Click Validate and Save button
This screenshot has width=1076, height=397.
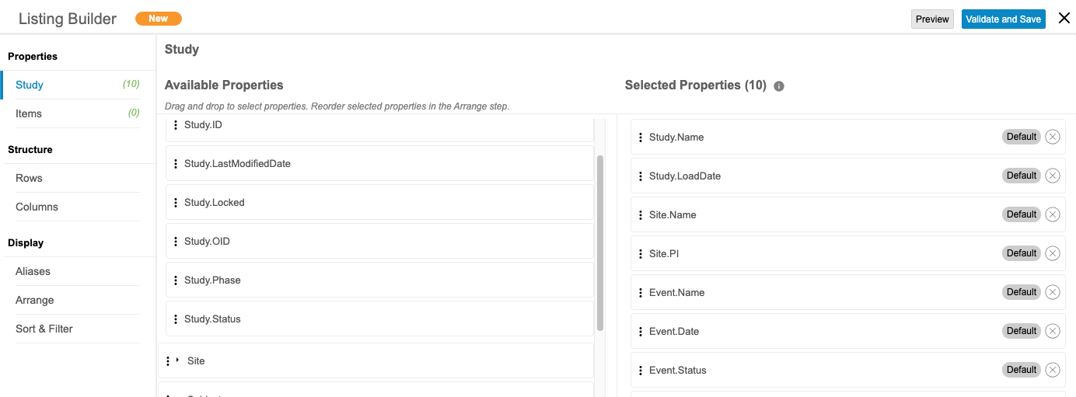[x=1003, y=19]
